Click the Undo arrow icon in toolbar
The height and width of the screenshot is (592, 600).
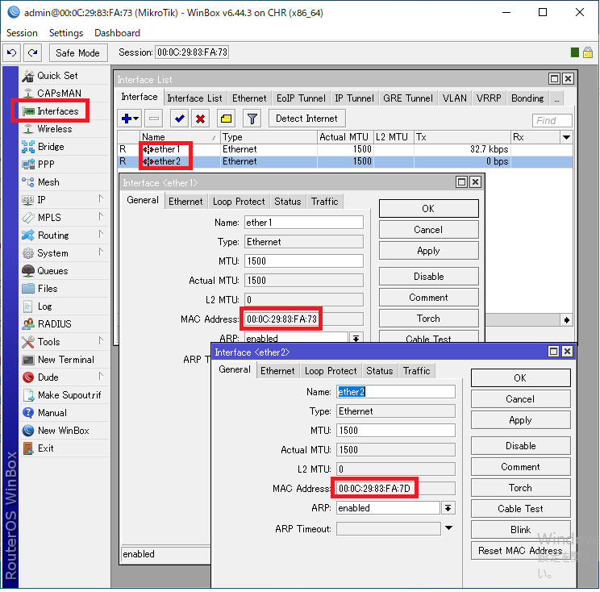pyautogui.click(x=11, y=52)
